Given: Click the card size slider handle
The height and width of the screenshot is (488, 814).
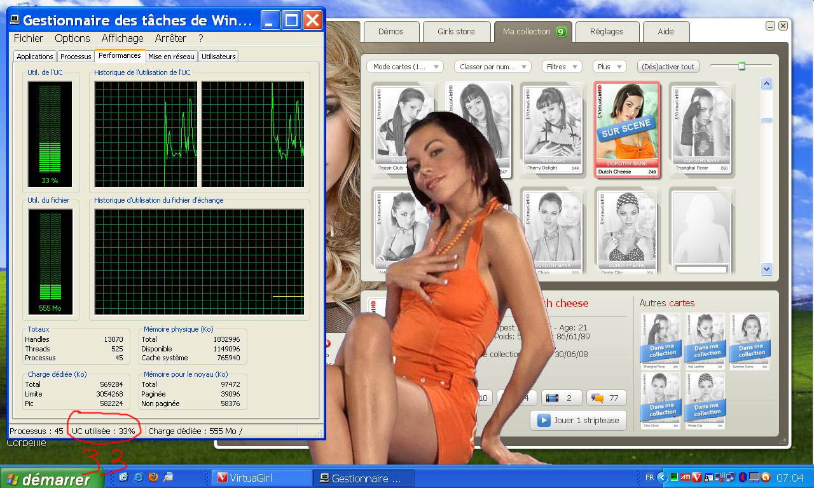Looking at the screenshot, I should pyautogui.click(x=742, y=66).
